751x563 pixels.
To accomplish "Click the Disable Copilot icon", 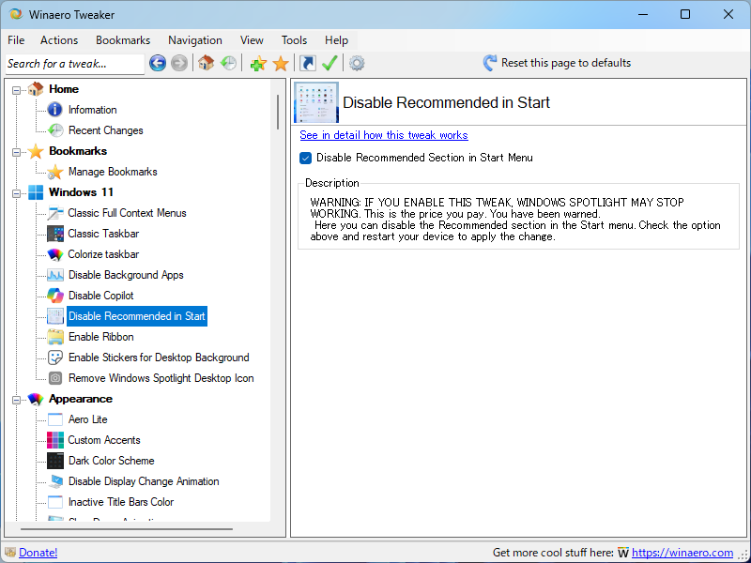I will coord(55,296).
